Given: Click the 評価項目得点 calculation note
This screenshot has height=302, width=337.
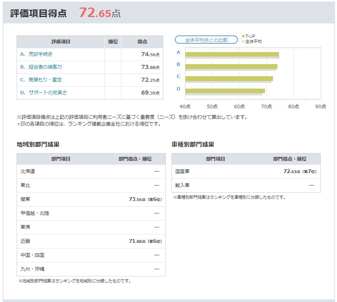Looking at the screenshot, I should [132, 117].
